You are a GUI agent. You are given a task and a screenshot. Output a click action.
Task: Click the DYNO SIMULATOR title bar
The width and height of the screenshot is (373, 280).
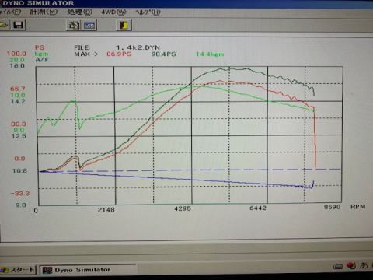186,3
